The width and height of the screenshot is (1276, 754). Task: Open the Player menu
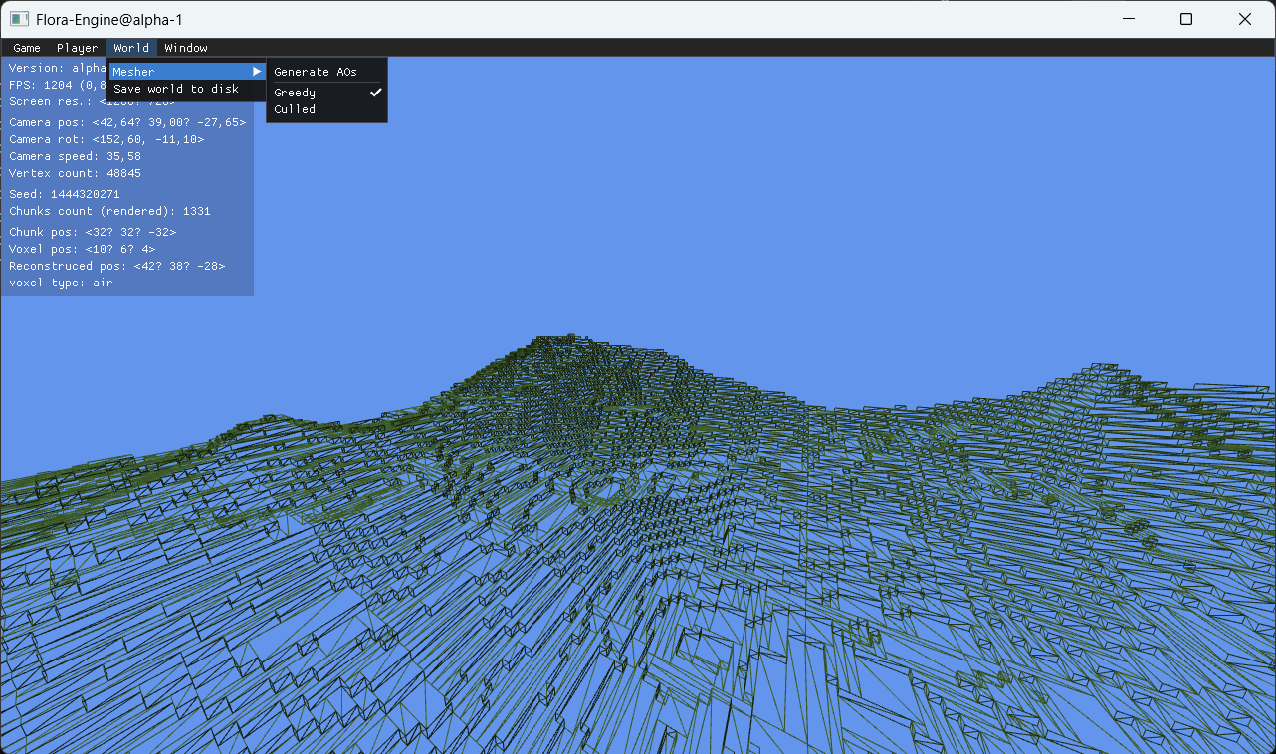[77, 47]
